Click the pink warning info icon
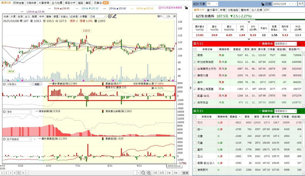305x176 pixels. tap(160, 8)
